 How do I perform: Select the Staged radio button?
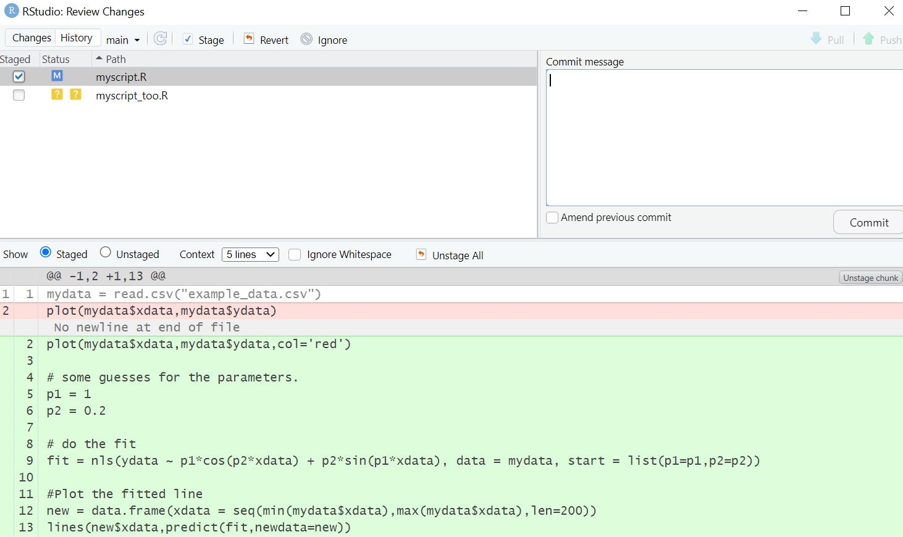click(45, 252)
